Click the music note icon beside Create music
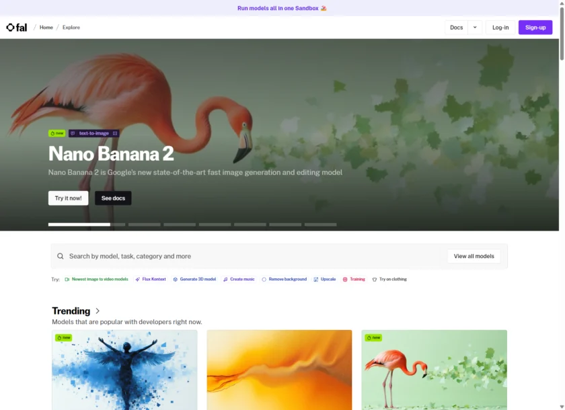Viewport: 565px width, 410px height. pyautogui.click(x=225, y=279)
